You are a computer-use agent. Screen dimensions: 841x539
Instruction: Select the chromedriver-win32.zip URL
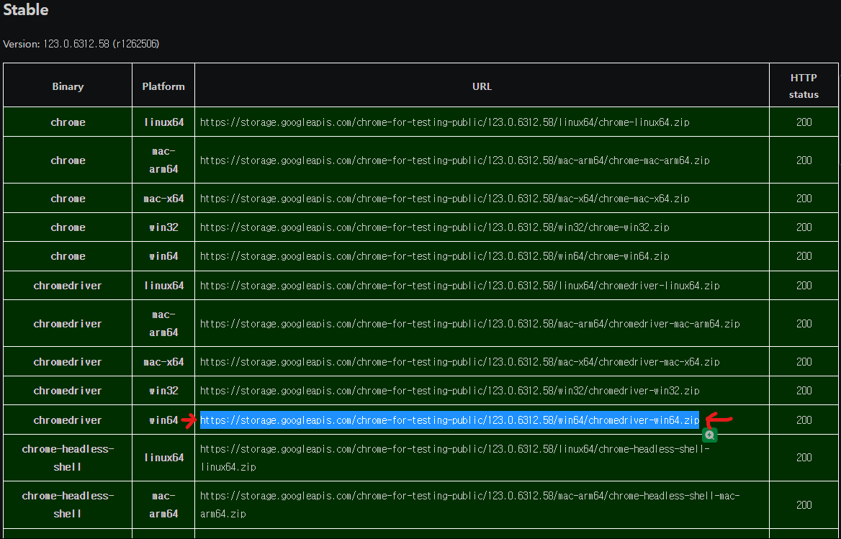point(449,391)
